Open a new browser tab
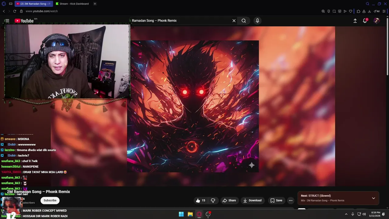Screen dimensions: 389x219 [x=95, y=4]
